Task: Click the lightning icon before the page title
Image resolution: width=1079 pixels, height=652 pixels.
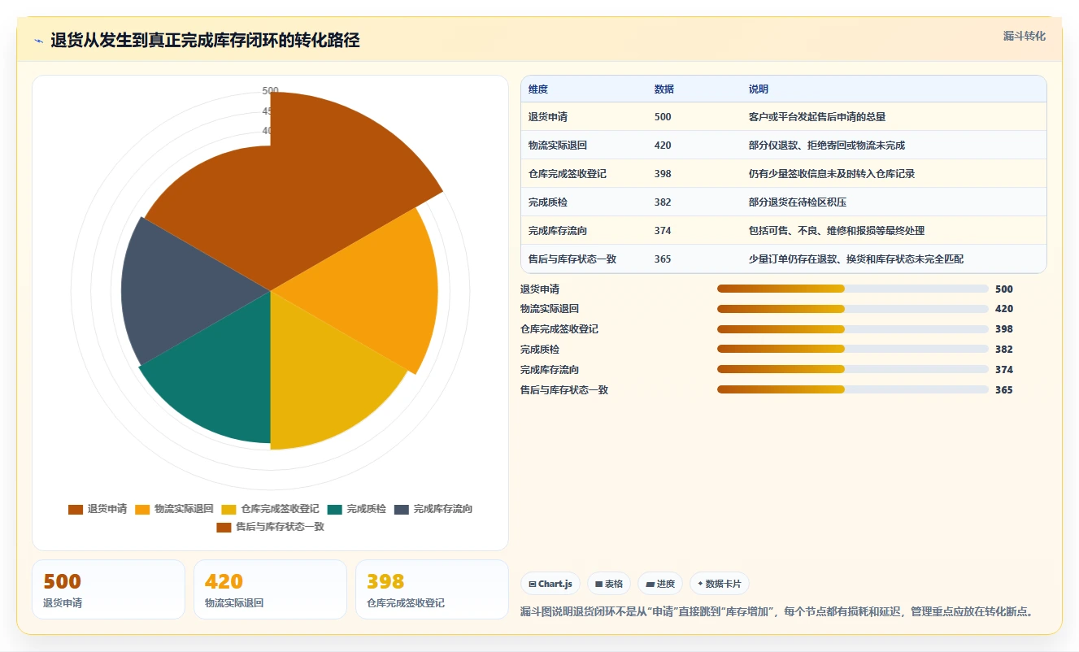Action: click(x=39, y=41)
